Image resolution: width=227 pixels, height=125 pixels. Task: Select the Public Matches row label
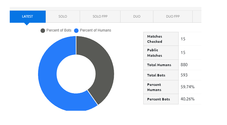[155, 52]
